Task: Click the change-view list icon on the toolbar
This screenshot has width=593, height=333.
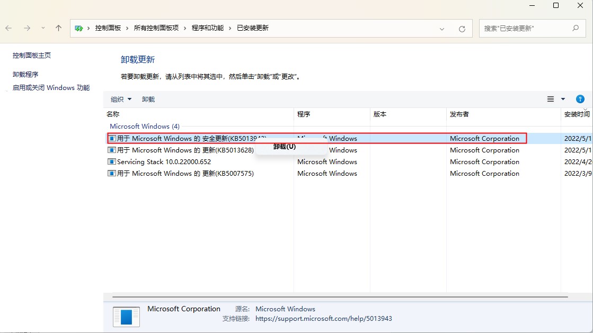Action: pyautogui.click(x=551, y=98)
